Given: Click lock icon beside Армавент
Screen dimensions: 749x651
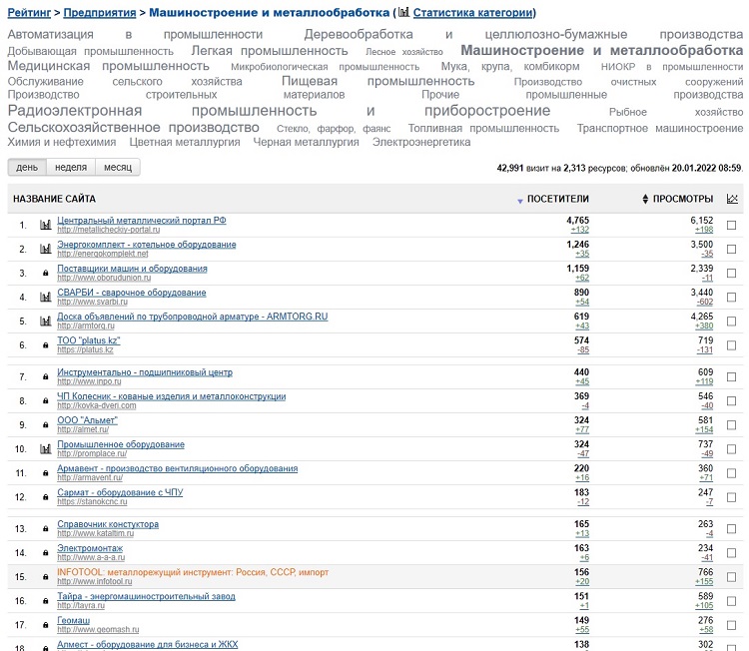Looking at the screenshot, I should 45,473.
